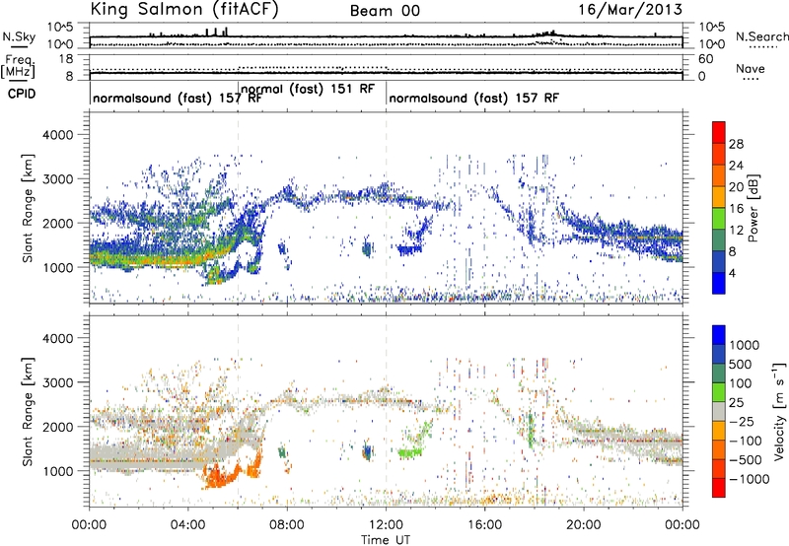
Task: Click the '28' label on Power colorbar
Action: (x=736, y=144)
